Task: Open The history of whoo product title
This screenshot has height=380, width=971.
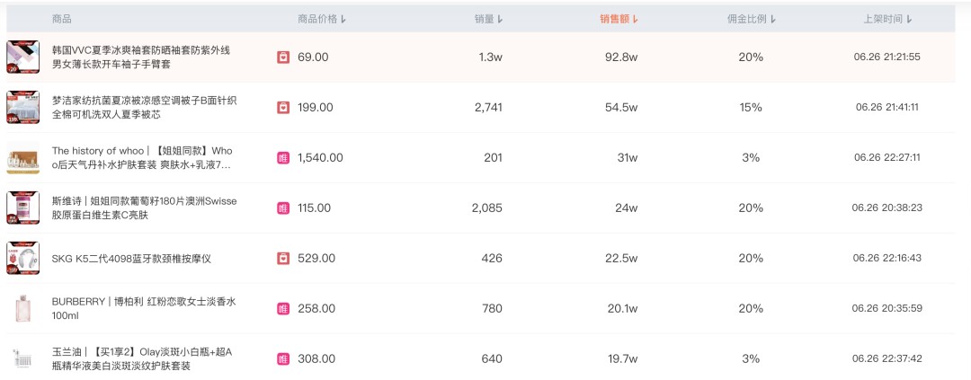Action: coord(142,158)
